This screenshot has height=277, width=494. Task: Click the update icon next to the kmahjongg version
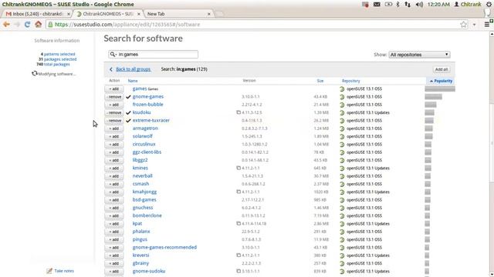coord(239,192)
